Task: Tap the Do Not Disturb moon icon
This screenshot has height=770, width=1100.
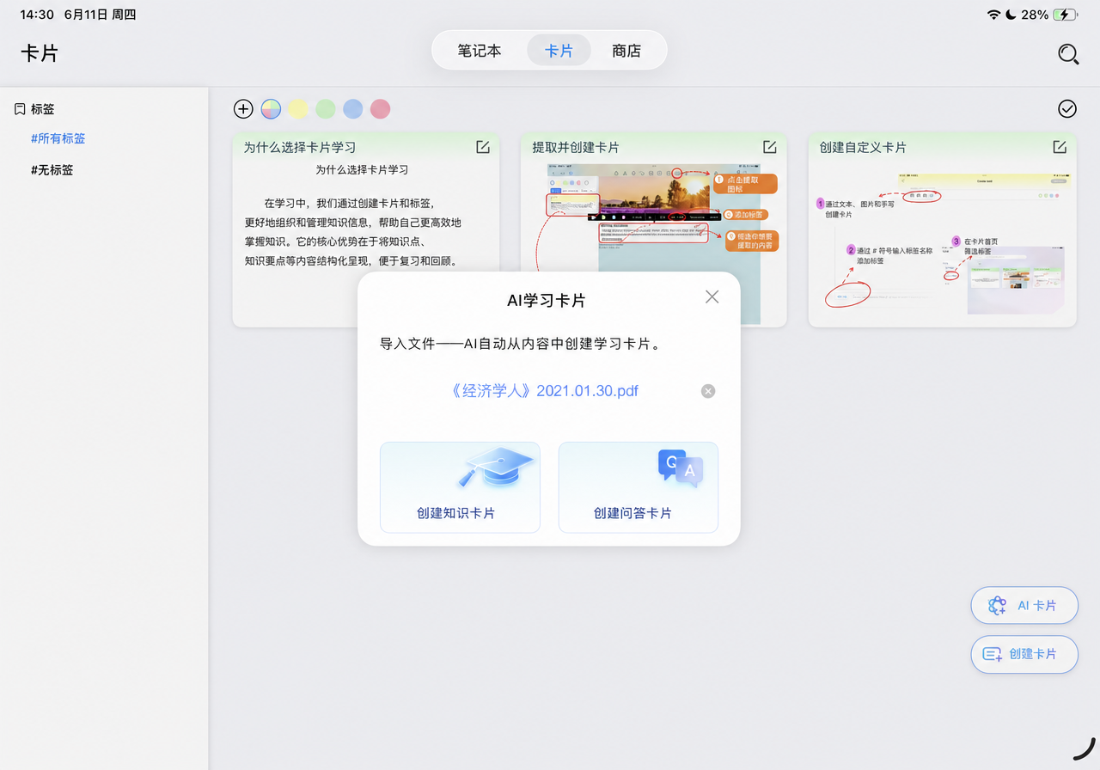Action: click(1011, 15)
